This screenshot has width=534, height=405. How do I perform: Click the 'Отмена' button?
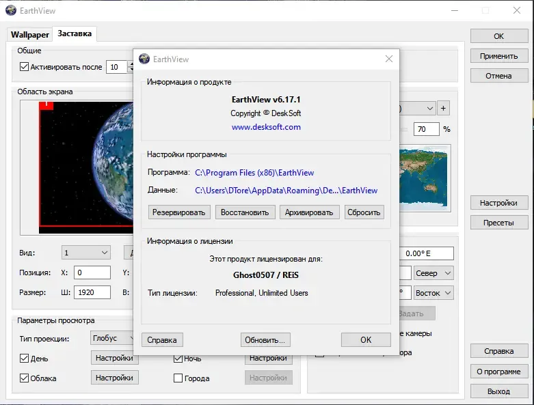click(x=499, y=76)
